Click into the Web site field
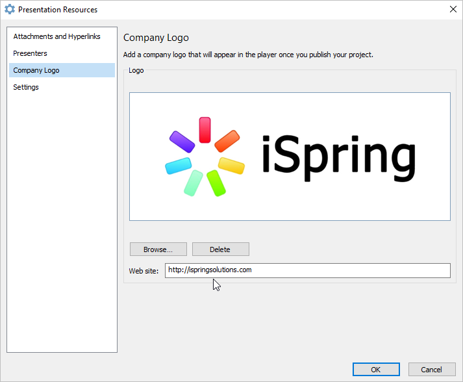 point(307,270)
